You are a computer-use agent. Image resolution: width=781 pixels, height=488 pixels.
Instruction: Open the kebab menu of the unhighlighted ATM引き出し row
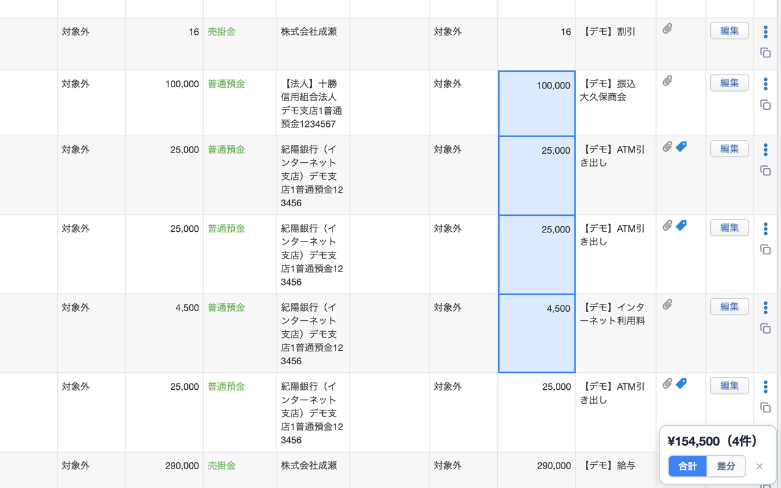765,387
